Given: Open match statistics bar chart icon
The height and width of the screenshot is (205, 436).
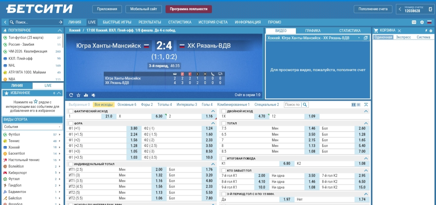Looking at the screenshot, I should (x=86, y=95).
